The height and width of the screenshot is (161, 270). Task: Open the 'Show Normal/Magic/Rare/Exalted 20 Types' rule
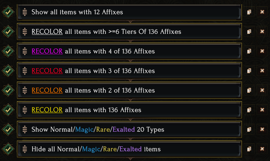[129, 129]
